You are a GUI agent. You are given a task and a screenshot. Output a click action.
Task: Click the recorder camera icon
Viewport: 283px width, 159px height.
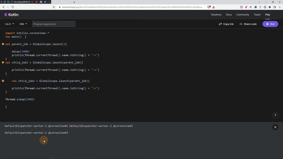tap(41, 2)
